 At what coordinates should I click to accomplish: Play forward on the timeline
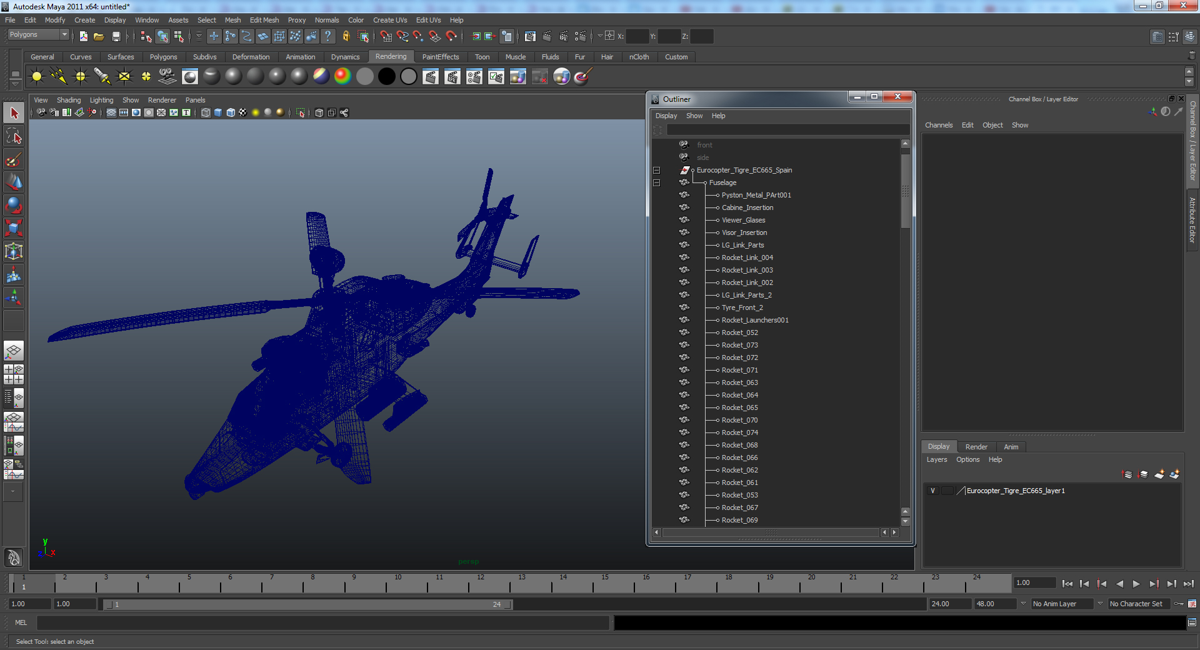tap(1136, 584)
